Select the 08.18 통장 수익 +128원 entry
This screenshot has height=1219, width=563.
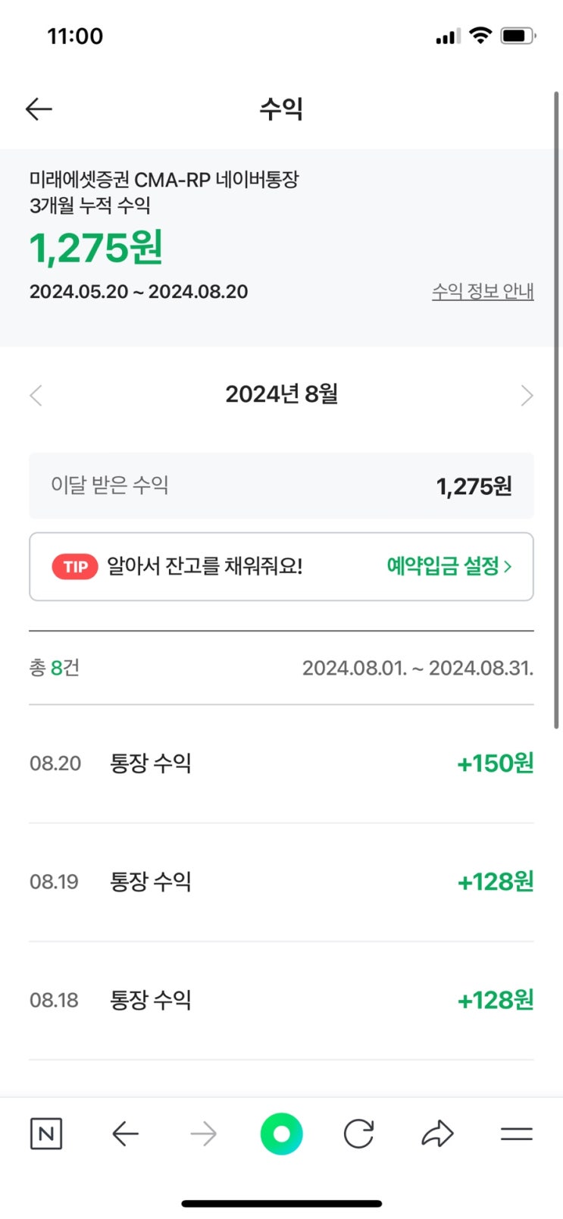(281, 1000)
